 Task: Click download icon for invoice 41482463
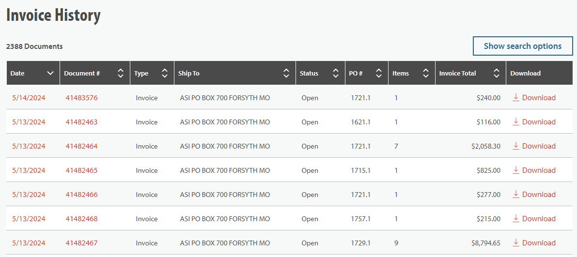[x=516, y=121]
